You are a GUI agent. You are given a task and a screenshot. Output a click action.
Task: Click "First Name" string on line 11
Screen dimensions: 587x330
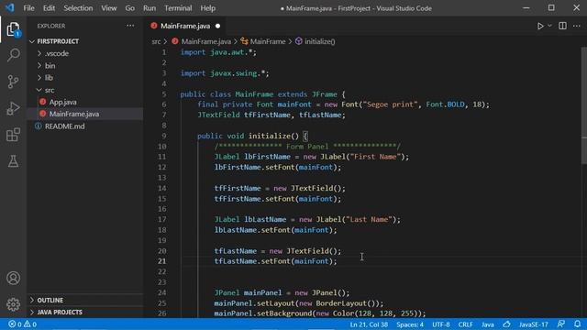[x=374, y=157]
